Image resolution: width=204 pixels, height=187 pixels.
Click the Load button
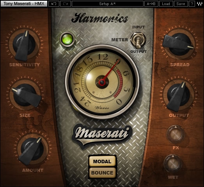click(x=166, y=4)
